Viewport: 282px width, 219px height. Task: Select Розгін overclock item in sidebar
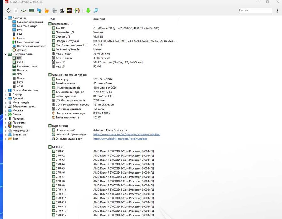(x=21, y=38)
